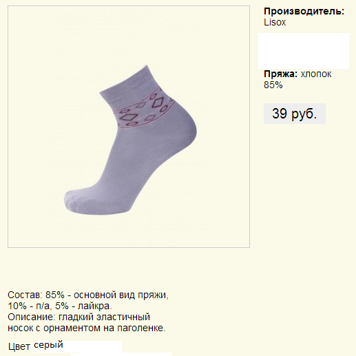Image resolution: width=356 pixels, height=356 pixels.
Task: Click the орнаментом на паголенке description line
Action: pyautogui.click(x=87, y=328)
